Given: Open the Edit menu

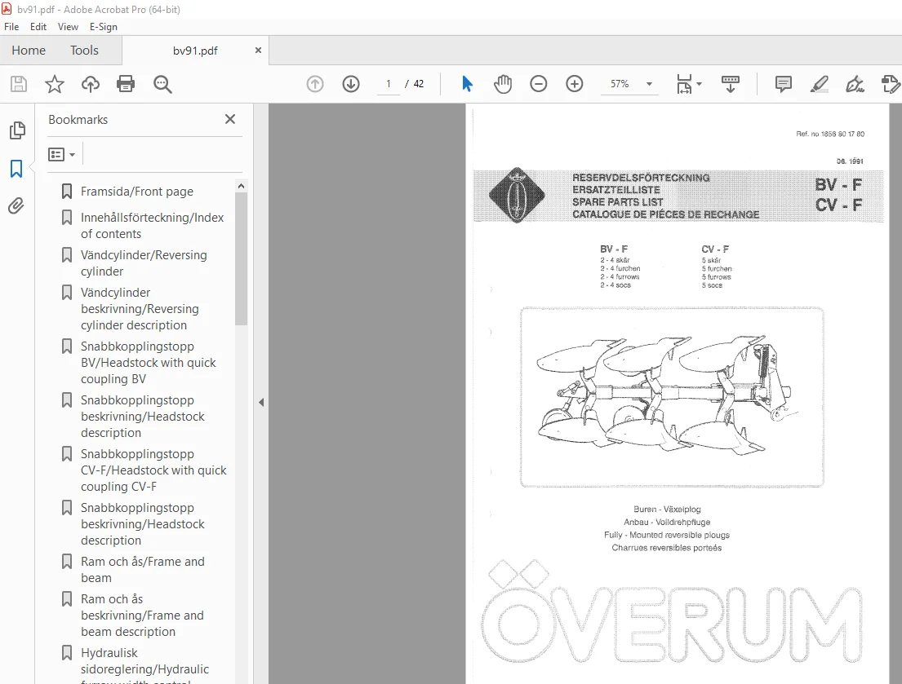Looking at the screenshot, I should pos(38,26).
